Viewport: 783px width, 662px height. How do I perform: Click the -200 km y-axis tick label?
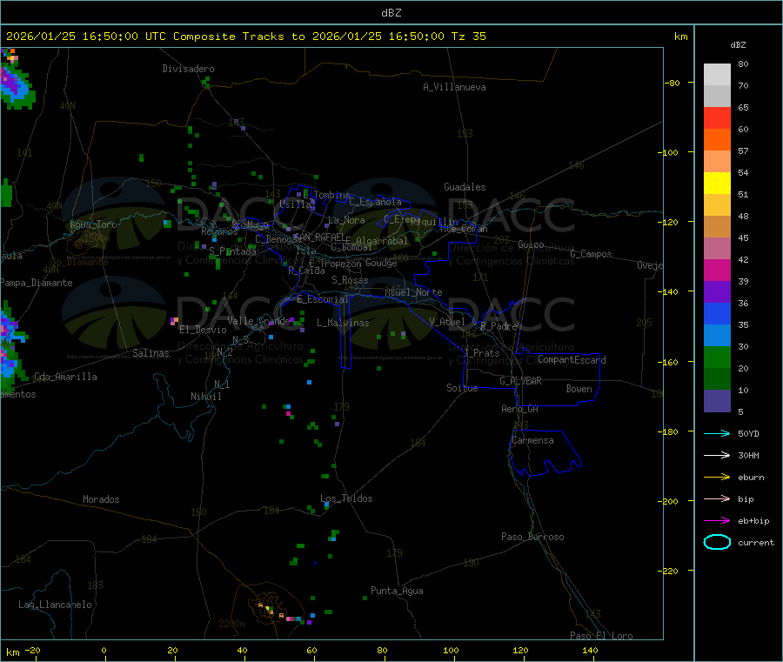(670, 501)
